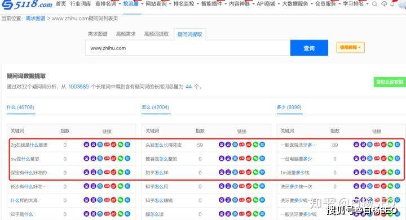Image resolution: width=406 pixels, height=220 pixels.
Task: Open keyword 什么样的大海
Action: tap(24, 200)
